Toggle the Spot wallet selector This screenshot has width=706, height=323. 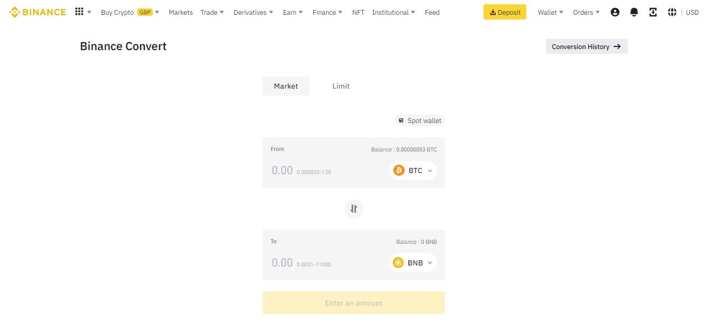[420, 120]
